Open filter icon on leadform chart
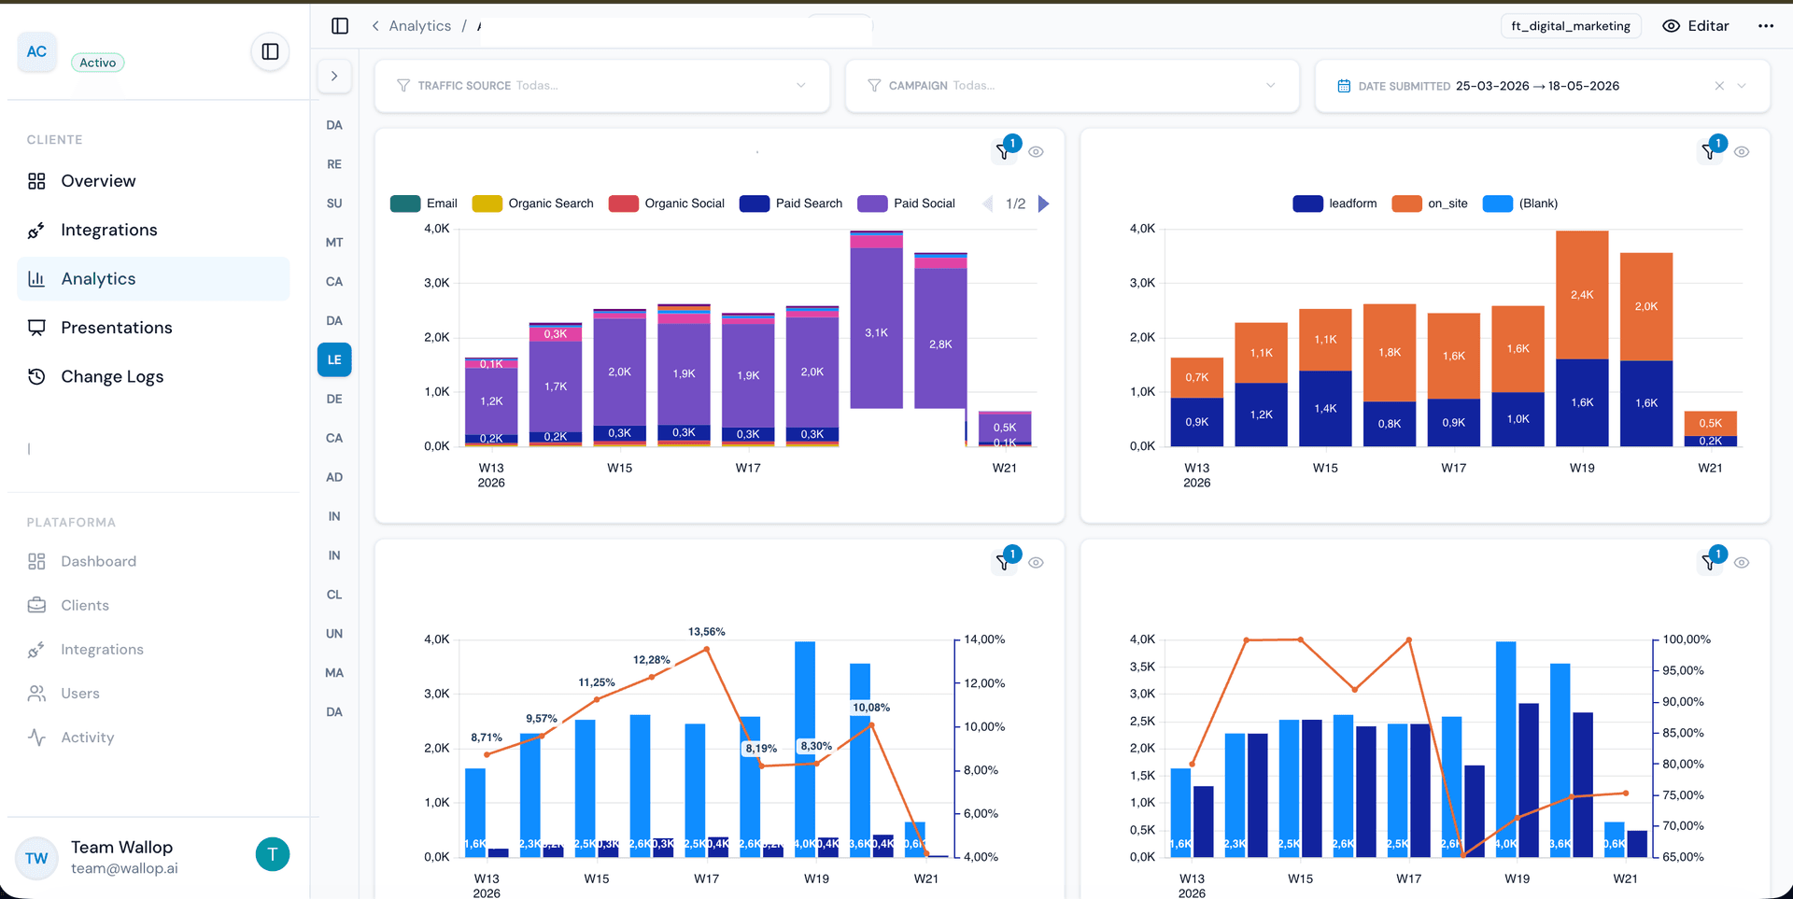Image resolution: width=1793 pixels, height=899 pixels. [x=1709, y=151]
